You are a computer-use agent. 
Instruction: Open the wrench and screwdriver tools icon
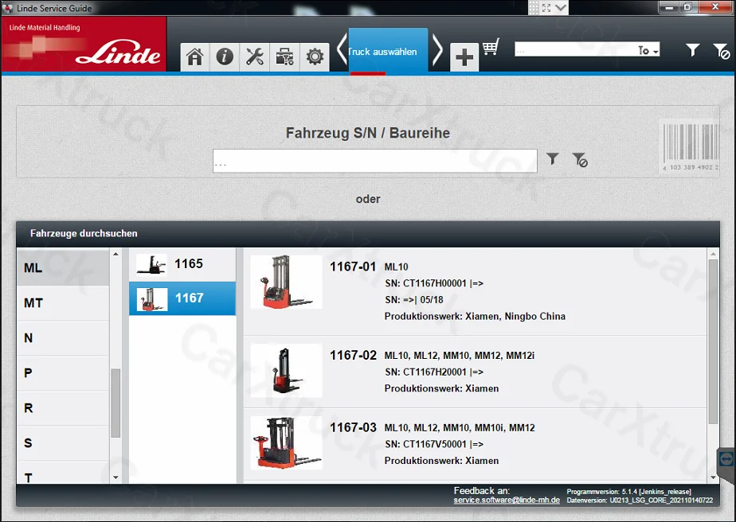(x=255, y=57)
